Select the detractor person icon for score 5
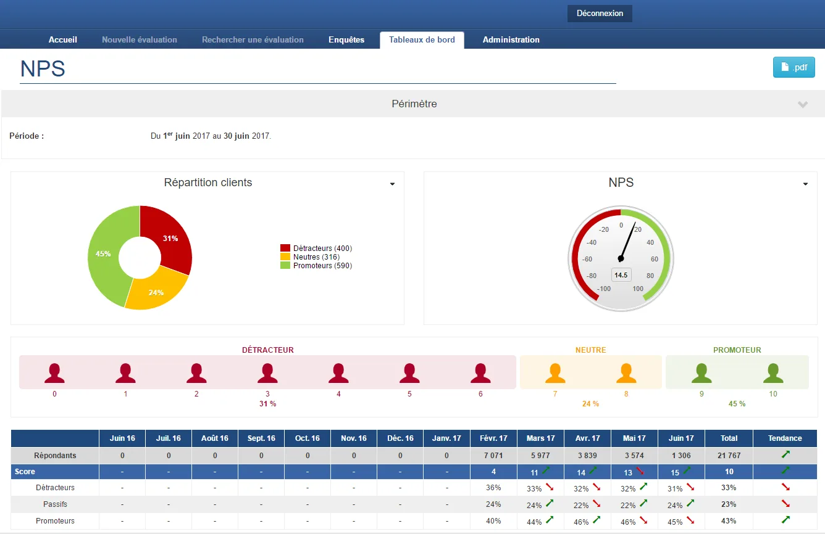 coord(409,373)
